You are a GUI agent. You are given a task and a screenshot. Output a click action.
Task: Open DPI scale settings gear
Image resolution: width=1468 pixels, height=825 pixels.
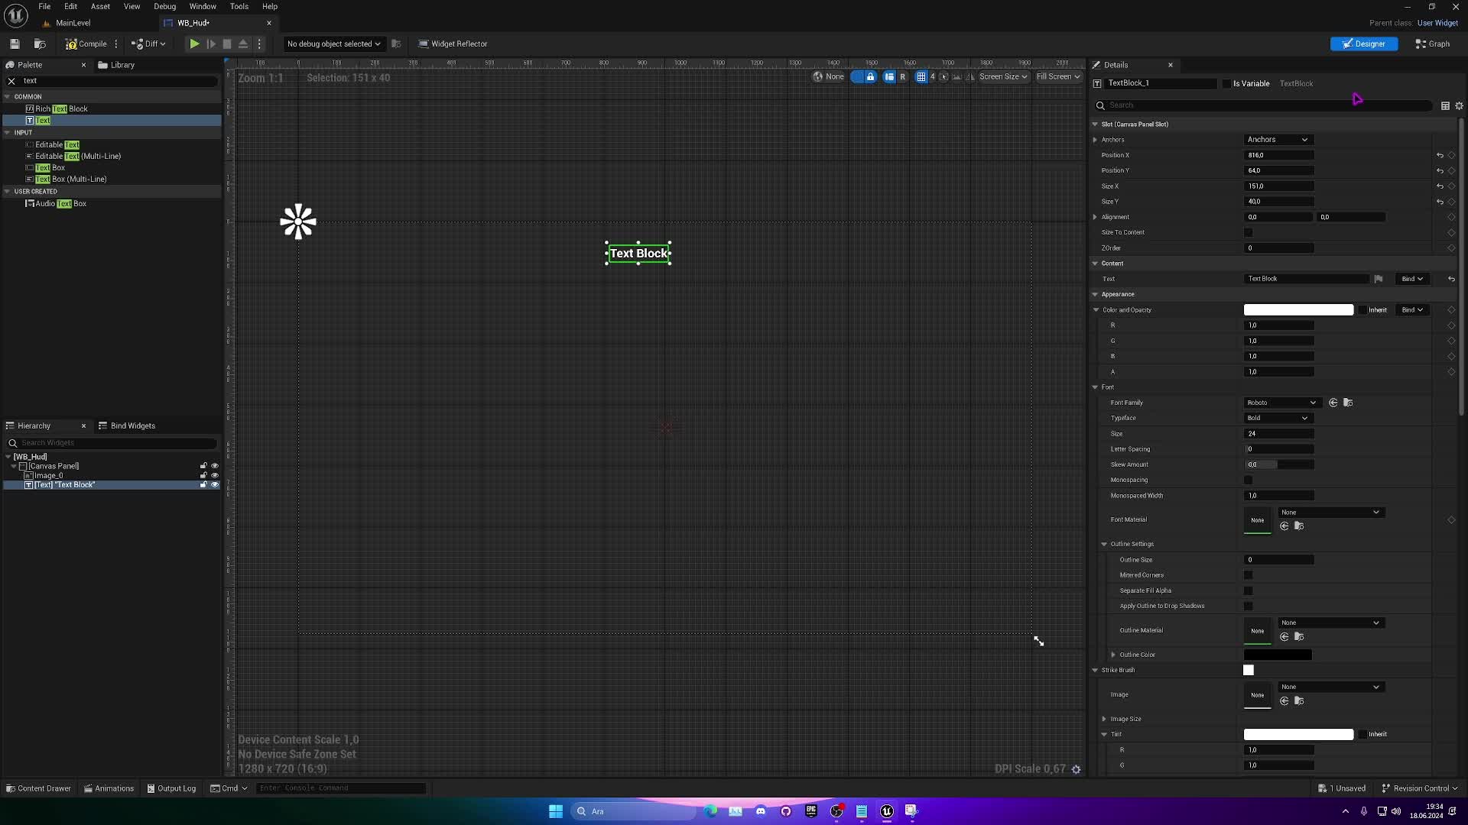click(1077, 769)
